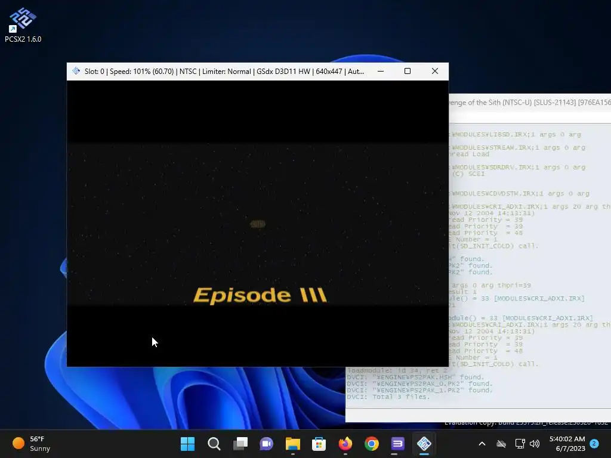Screen dimensions: 611x458
Task: Minimize the PCSX2 game window
Action: click(381, 72)
